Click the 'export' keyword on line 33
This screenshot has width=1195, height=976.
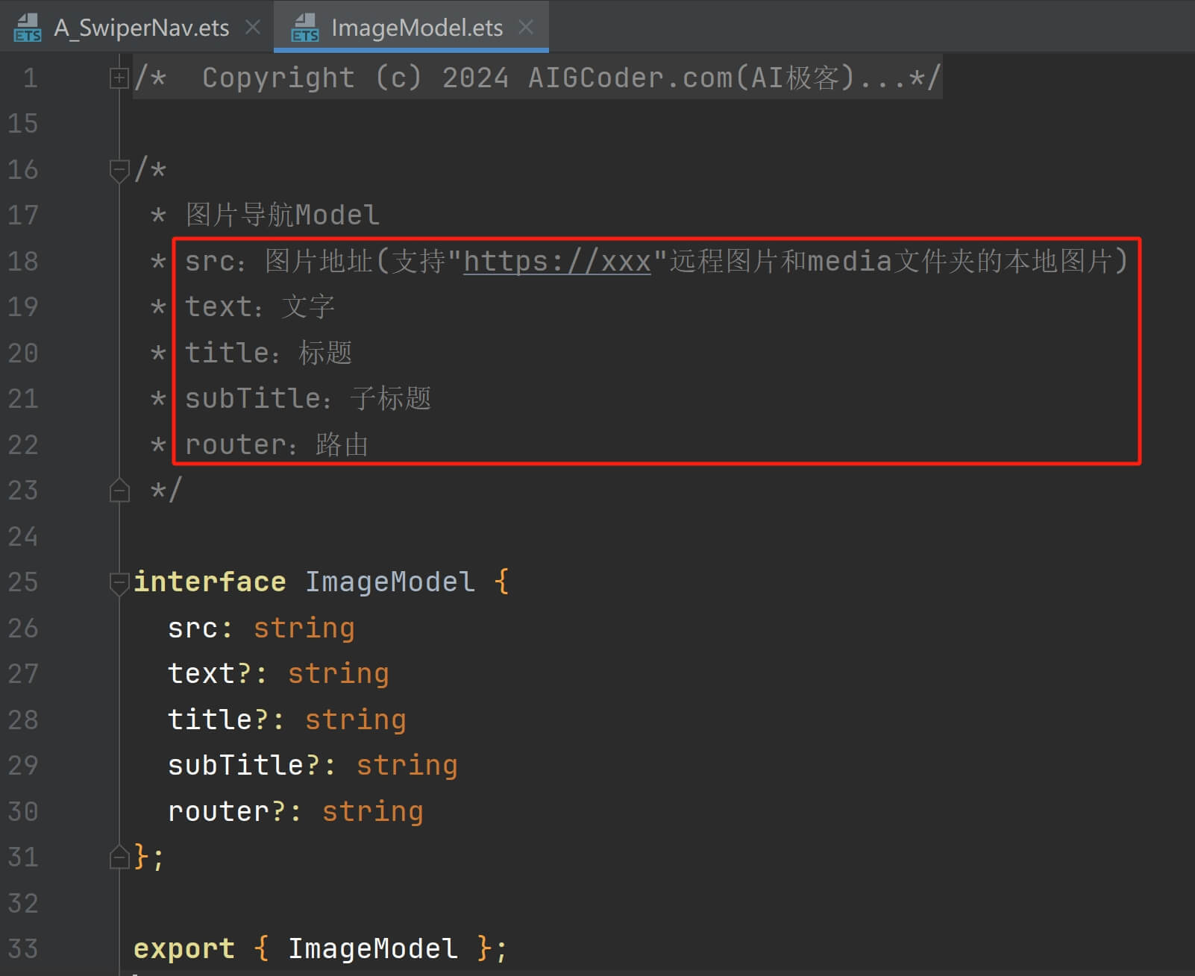184,948
